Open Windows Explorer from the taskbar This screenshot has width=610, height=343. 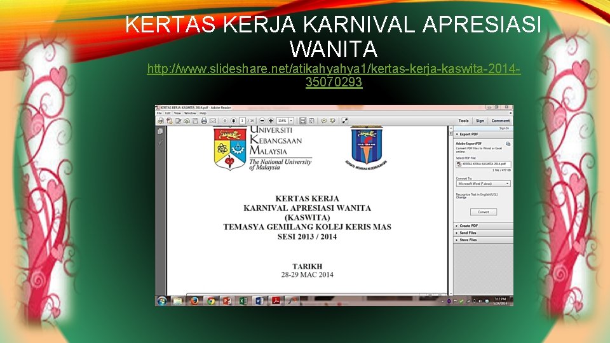pyautogui.click(x=178, y=301)
